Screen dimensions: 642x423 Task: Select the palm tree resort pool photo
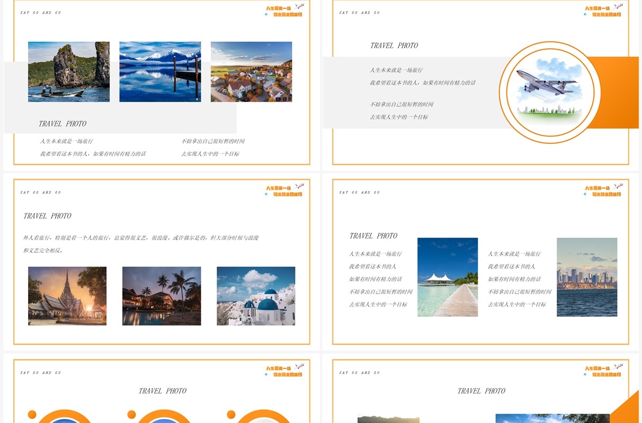point(162,296)
